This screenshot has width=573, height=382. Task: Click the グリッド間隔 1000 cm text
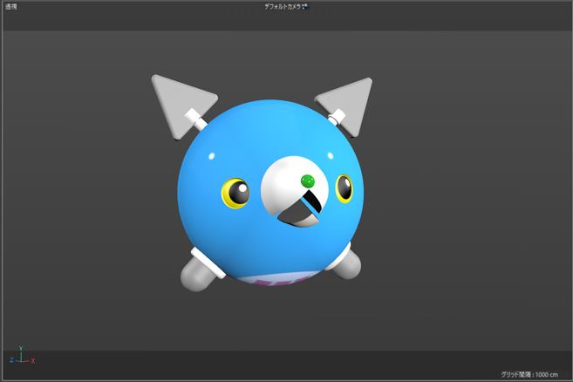[529, 374]
